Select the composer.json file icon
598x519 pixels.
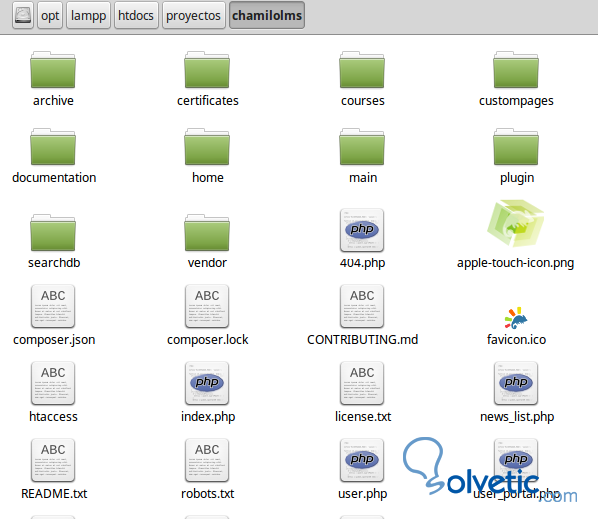tap(53, 306)
